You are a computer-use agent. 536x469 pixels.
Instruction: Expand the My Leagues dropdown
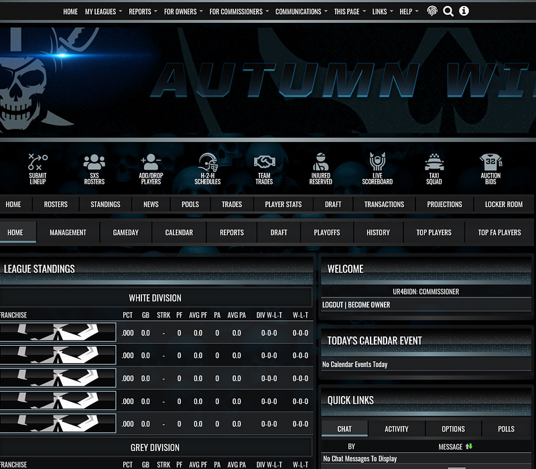point(103,11)
